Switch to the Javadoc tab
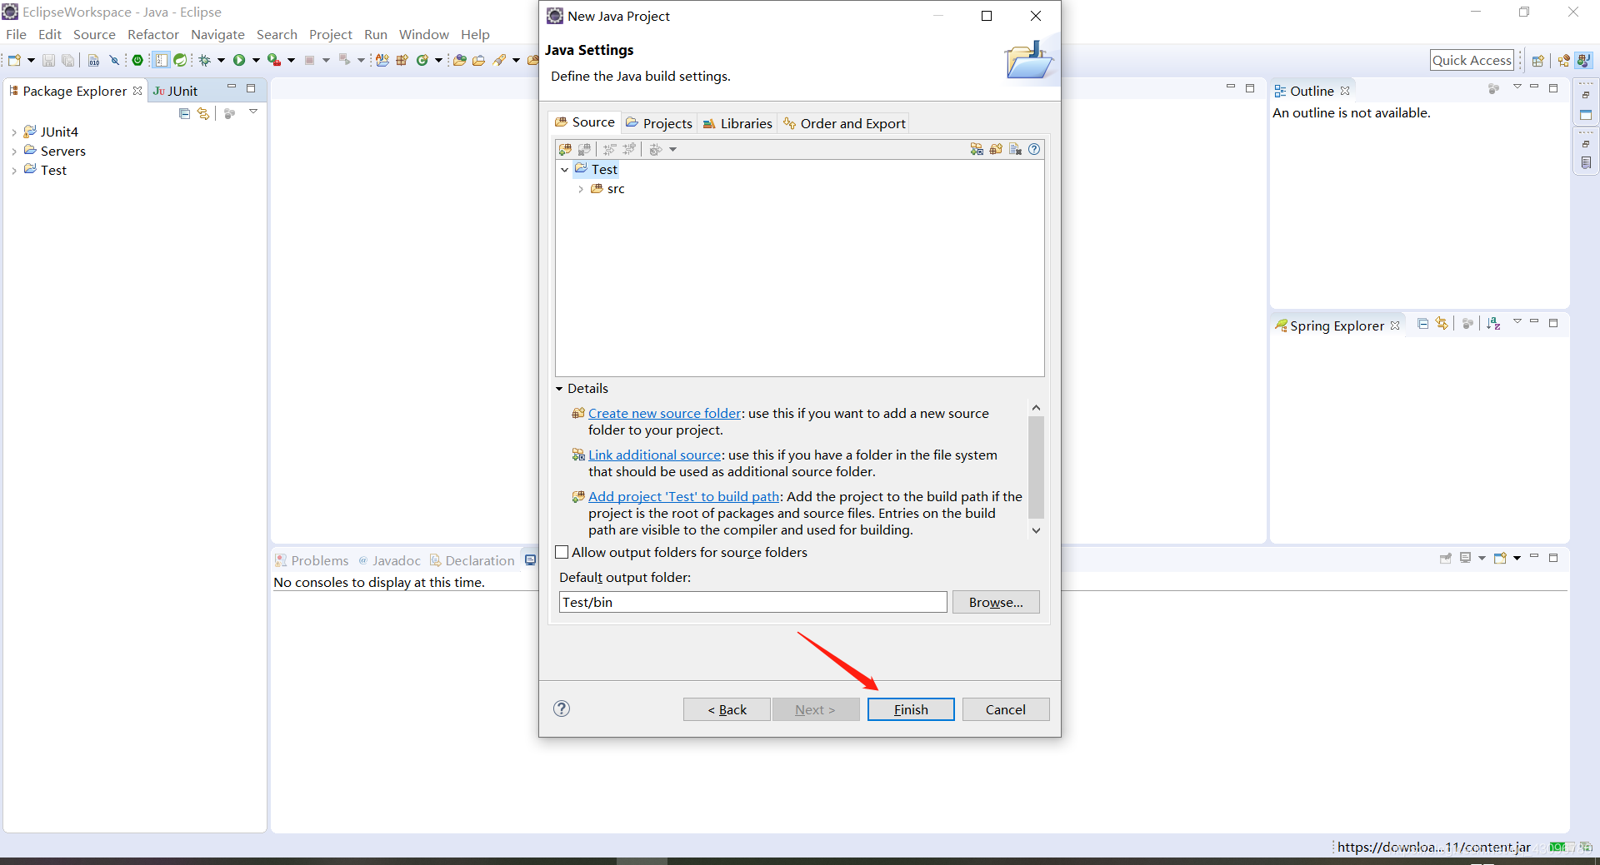The width and height of the screenshot is (1600, 865). [389, 560]
